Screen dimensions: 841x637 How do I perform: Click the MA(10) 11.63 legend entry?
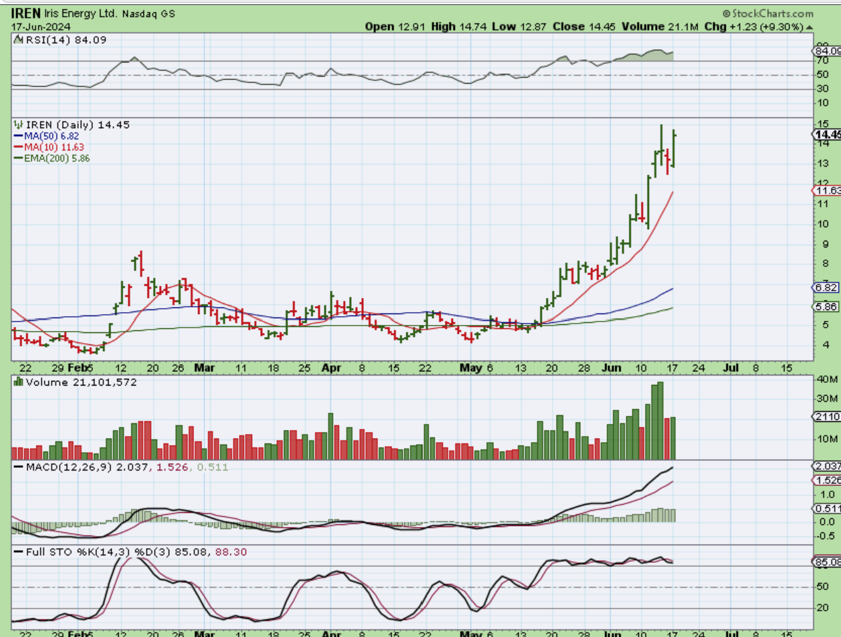point(55,147)
